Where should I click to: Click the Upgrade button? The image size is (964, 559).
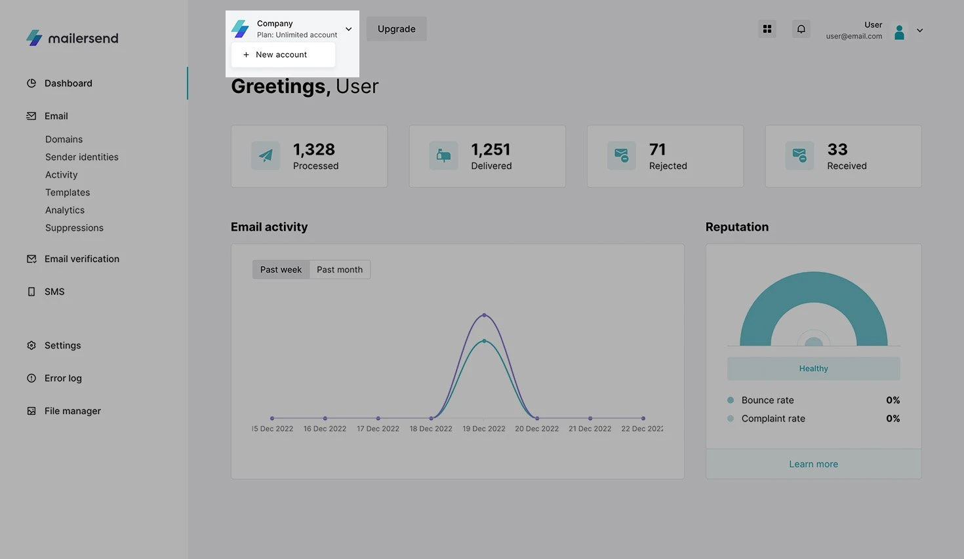click(396, 29)
